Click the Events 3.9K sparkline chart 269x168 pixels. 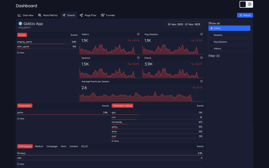click(x=173, y=73)
